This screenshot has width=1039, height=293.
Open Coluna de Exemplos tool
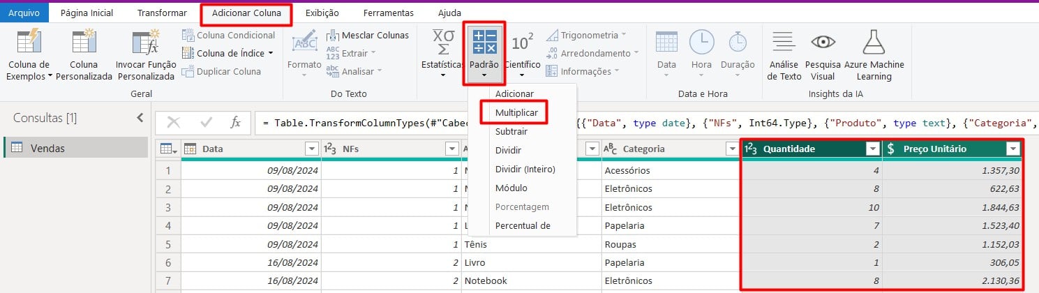(x=28, y=56)
